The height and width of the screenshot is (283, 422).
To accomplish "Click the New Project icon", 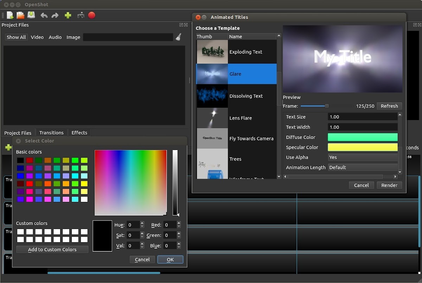I will point(10,15).
